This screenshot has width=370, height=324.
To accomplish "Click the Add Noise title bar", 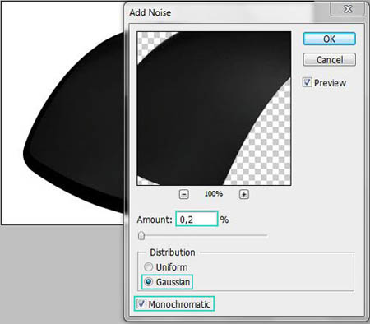I will pyautogui.click(x=228, y=12).
